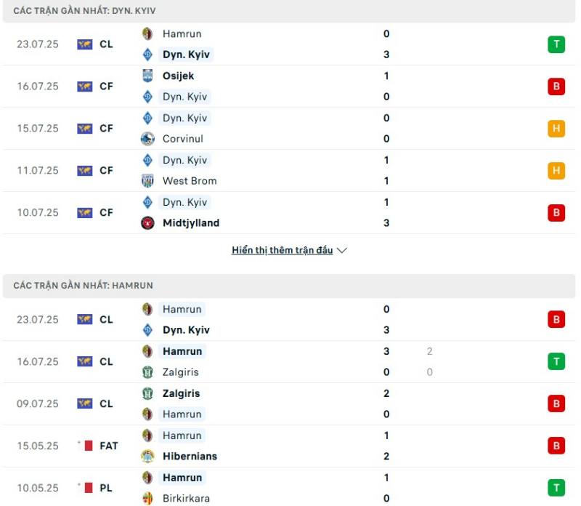The height and width of the screenshot is (506, 581).
Task: Click the West Brom club badge
Action: pos(147,180)
